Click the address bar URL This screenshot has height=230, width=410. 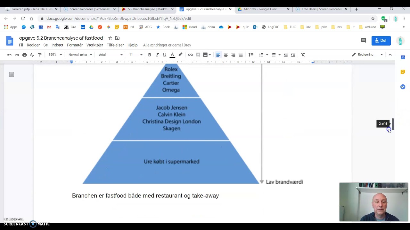coord(119,19)
